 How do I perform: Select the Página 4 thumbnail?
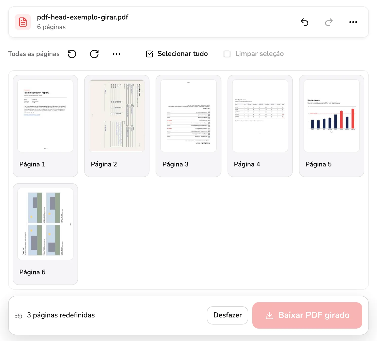pos(260,116)
